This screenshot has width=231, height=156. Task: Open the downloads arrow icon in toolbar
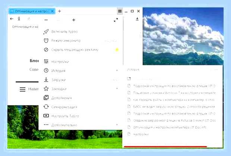[x=137, y=19]
